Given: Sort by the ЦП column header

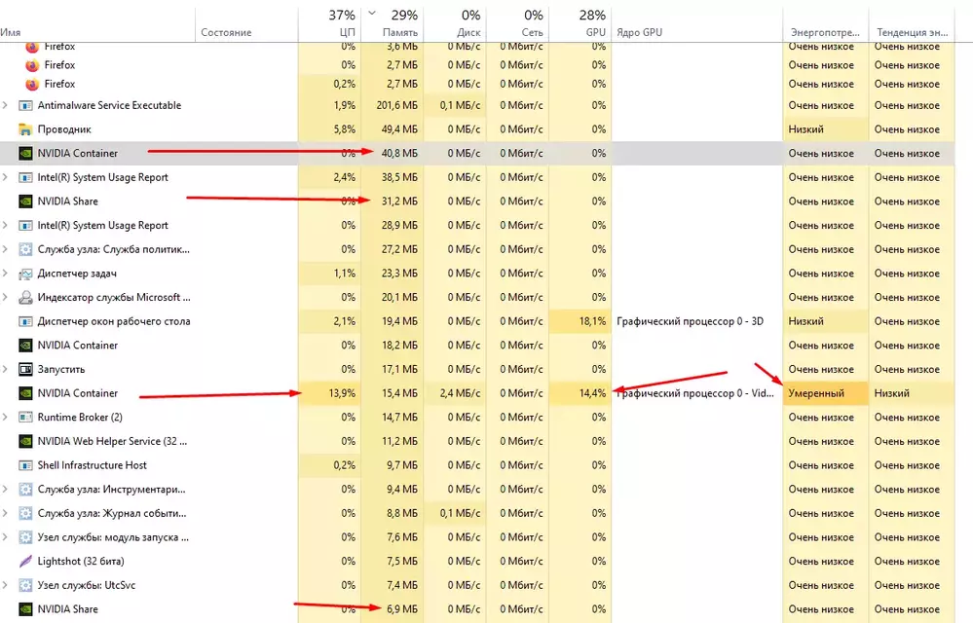Looking at the screenshot, I should (329, 24).
